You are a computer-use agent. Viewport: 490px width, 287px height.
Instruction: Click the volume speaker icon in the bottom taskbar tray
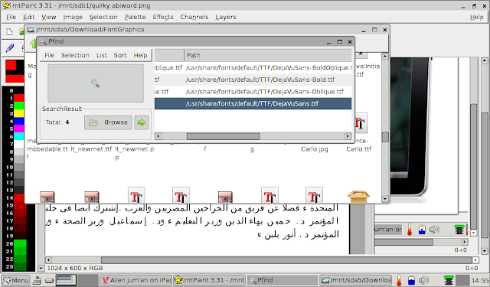click(424, 280)
